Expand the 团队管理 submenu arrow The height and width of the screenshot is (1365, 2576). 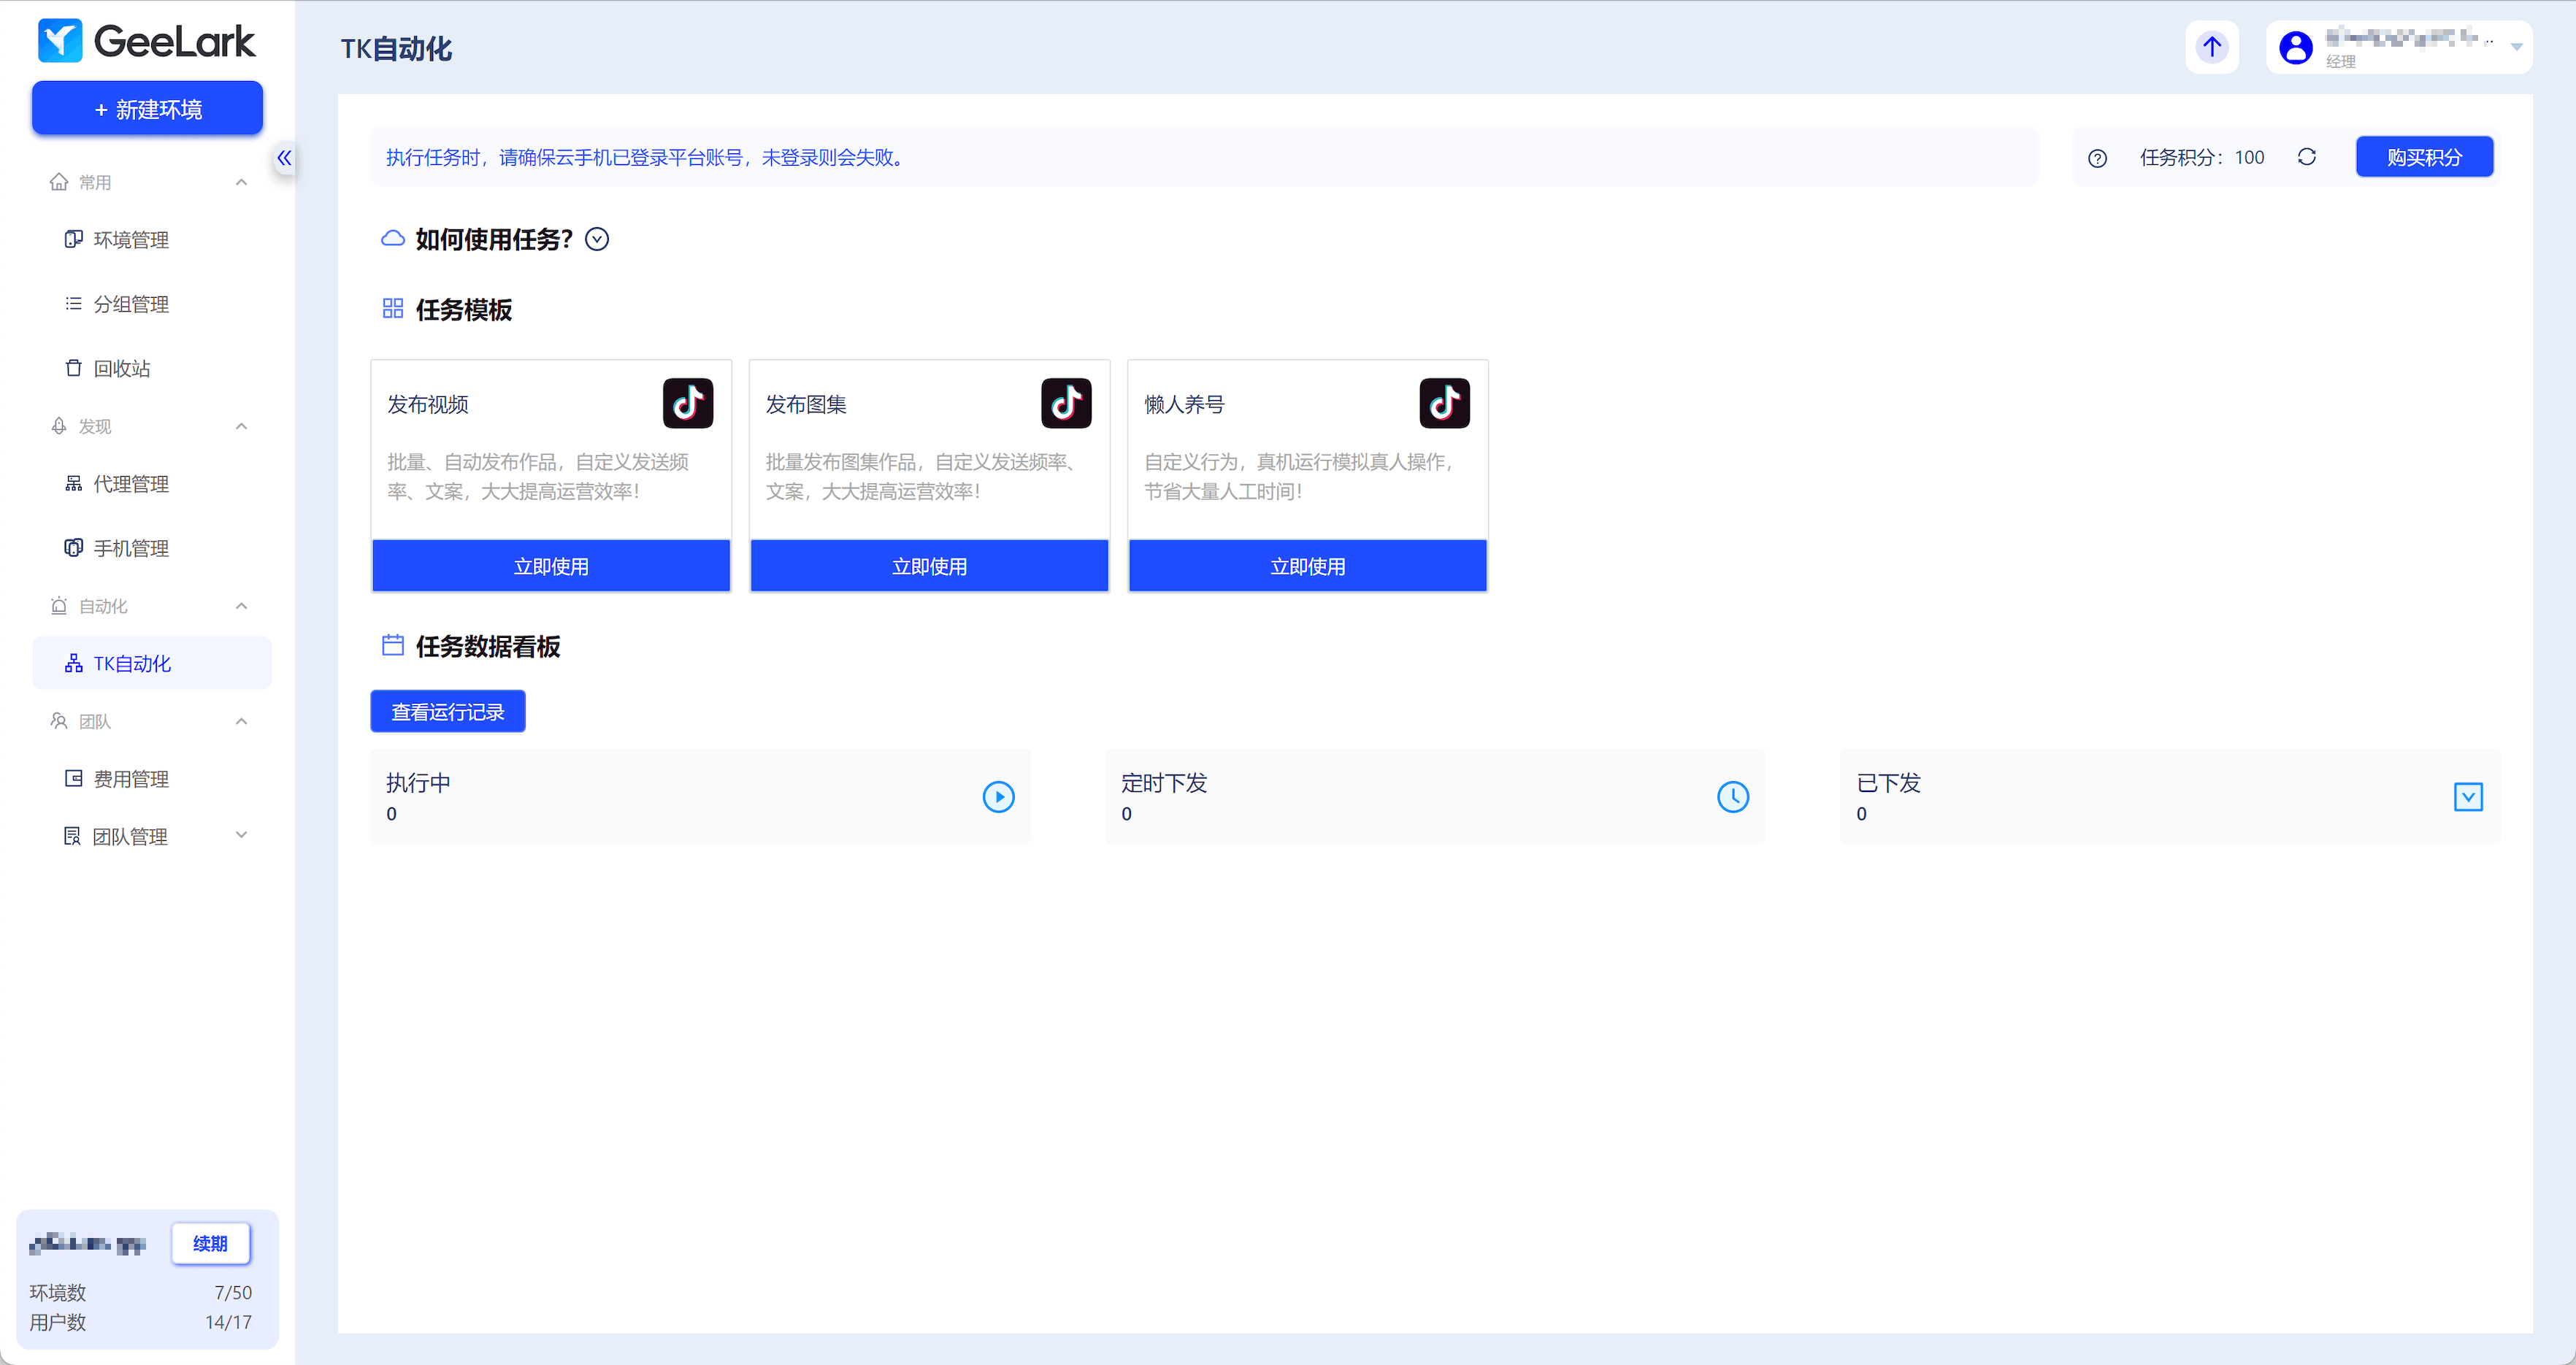(x=241, y=835)
